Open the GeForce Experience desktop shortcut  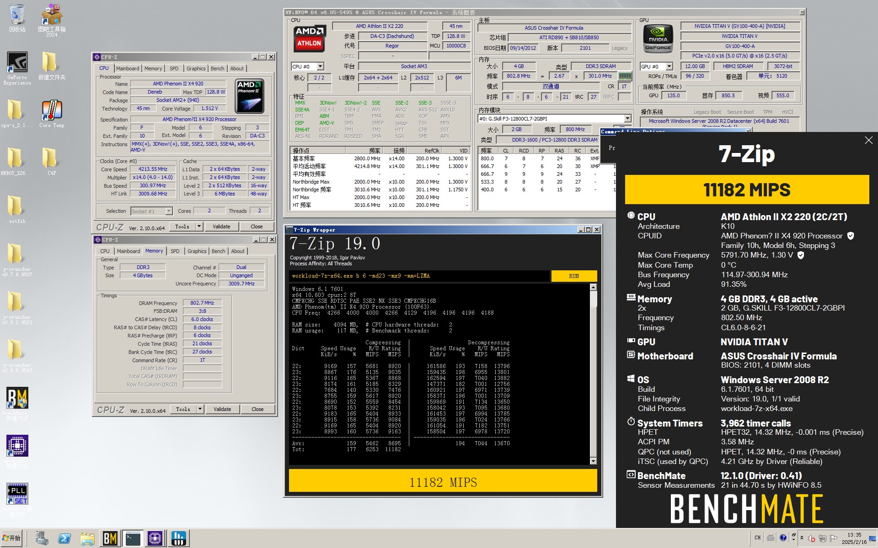(17, 68)
